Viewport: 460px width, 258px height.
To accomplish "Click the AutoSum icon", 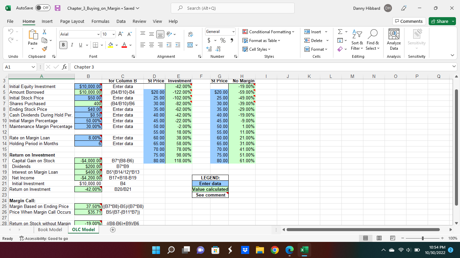I will (x=340, y=31).
